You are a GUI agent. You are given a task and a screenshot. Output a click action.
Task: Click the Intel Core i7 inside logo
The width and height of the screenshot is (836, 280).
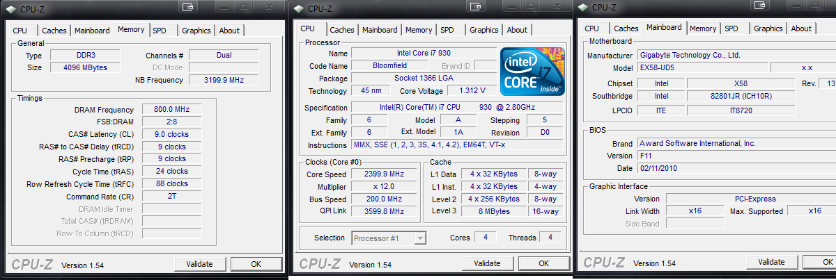pos(531,72)
